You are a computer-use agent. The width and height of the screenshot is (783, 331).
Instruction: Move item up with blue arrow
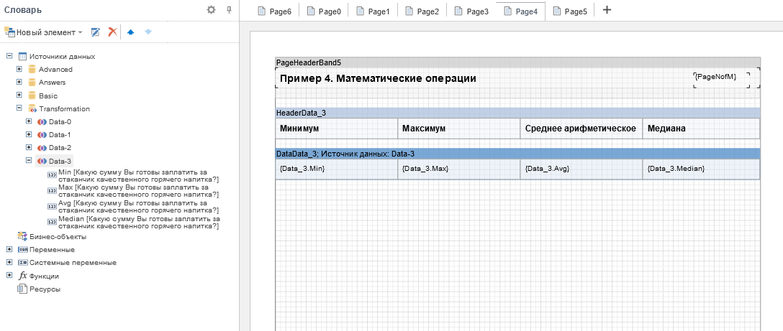coord(130,32)
